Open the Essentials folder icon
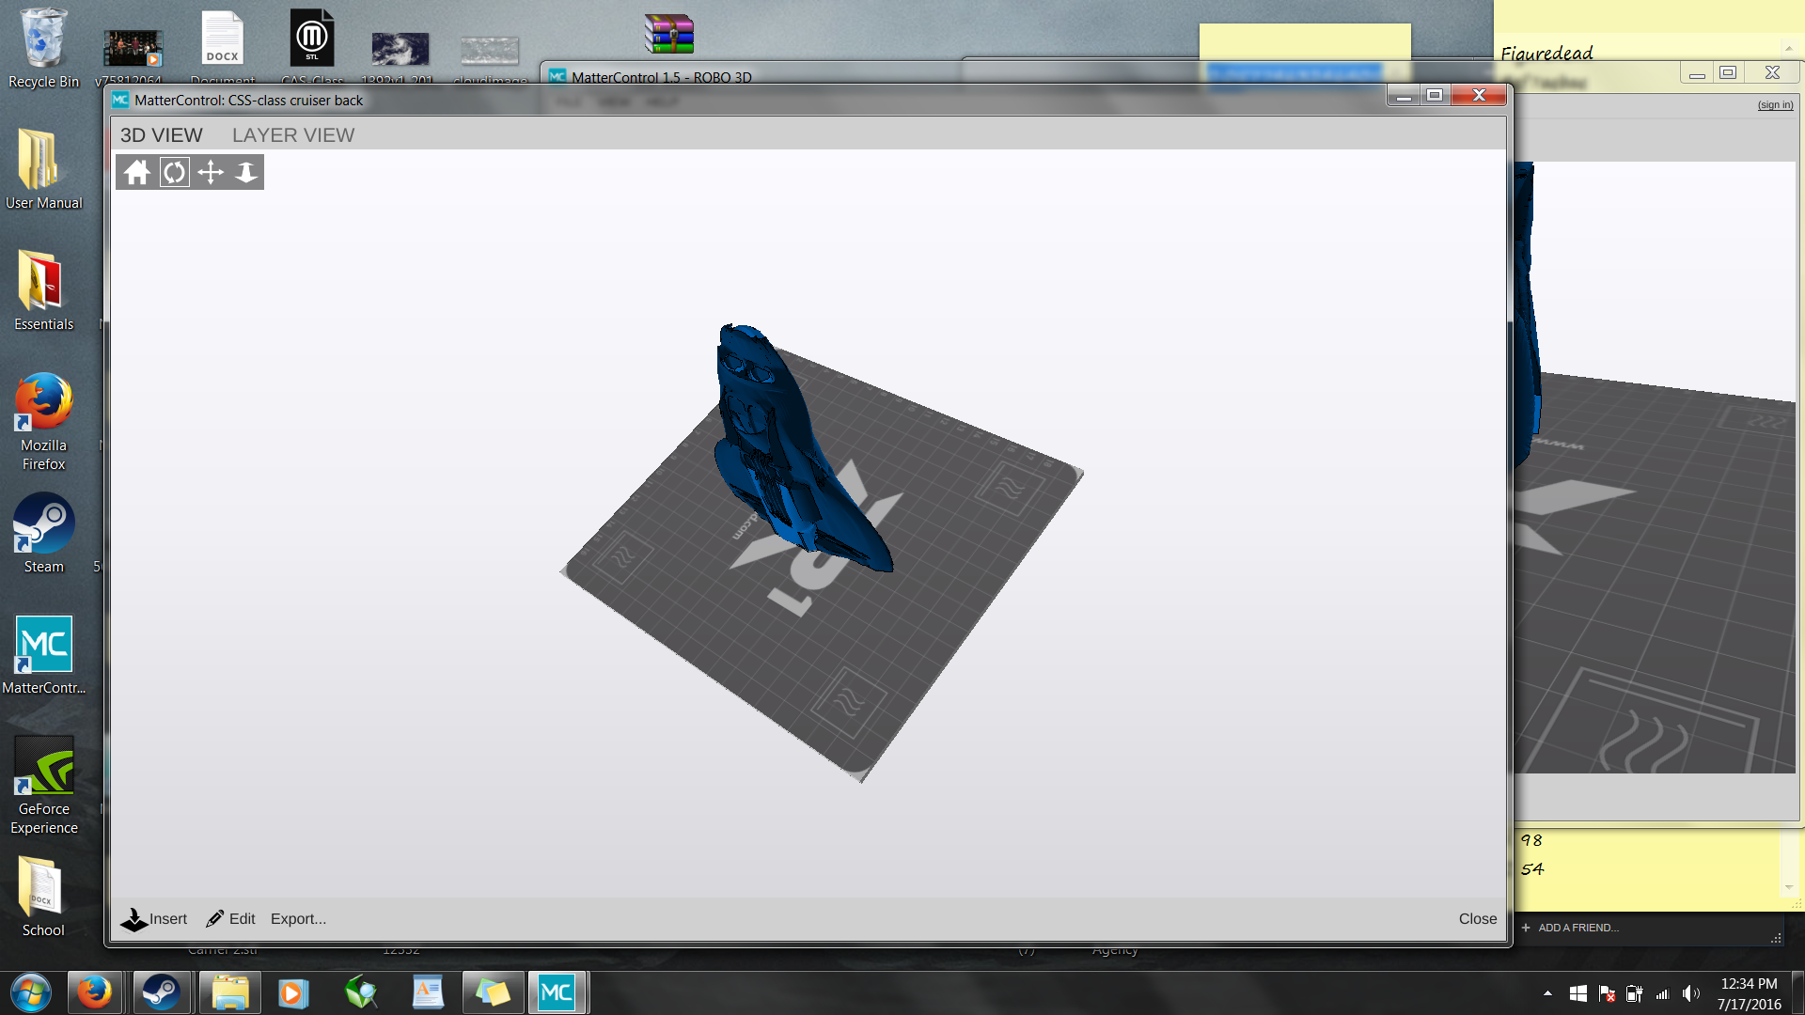 point(43,290)
